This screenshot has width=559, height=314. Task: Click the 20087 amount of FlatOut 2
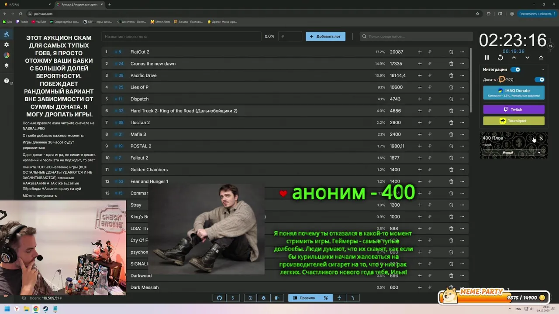(397, 52)
